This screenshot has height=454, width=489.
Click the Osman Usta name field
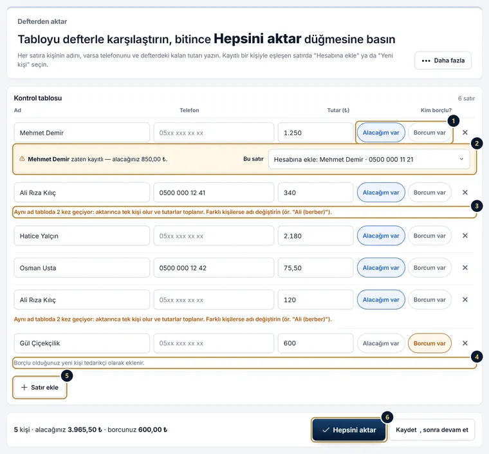coord(82,268)
